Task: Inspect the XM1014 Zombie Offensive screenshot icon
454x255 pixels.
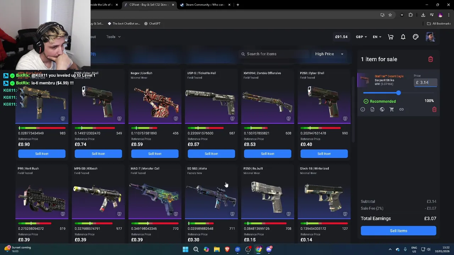Action: pyautogui.click(x=289, y=119)
